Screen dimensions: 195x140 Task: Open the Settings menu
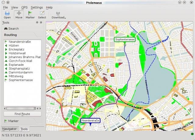coord(37,7)
